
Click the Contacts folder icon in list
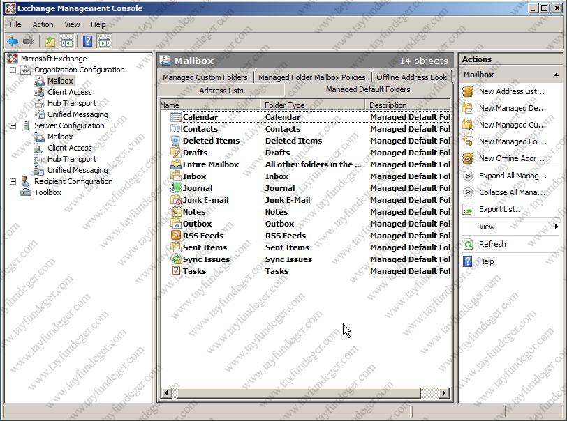click(176, 129)
